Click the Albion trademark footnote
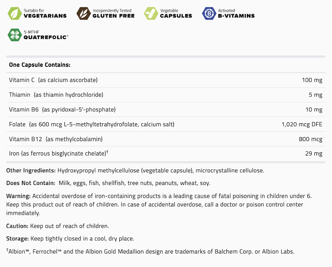 (x=150, y=251)
